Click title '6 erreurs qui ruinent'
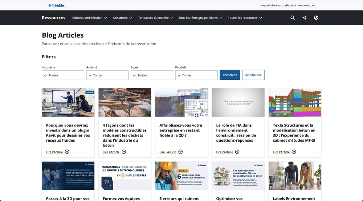363x201 pixels. [179, 199]
